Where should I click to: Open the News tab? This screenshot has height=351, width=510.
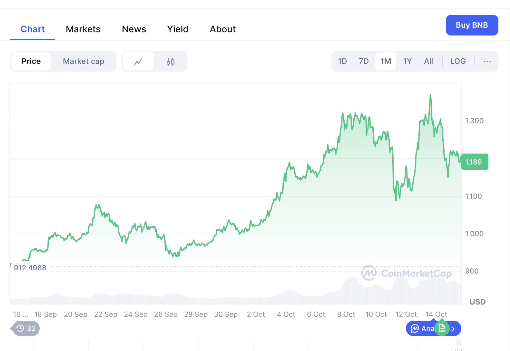pyautogui.click(x=134, y=29)
